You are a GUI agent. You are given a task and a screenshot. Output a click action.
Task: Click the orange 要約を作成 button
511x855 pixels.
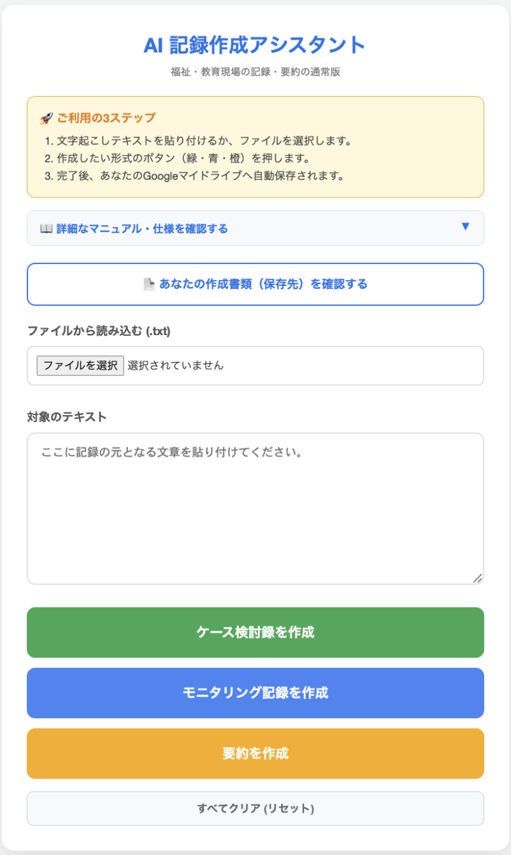tap(256, 753)
